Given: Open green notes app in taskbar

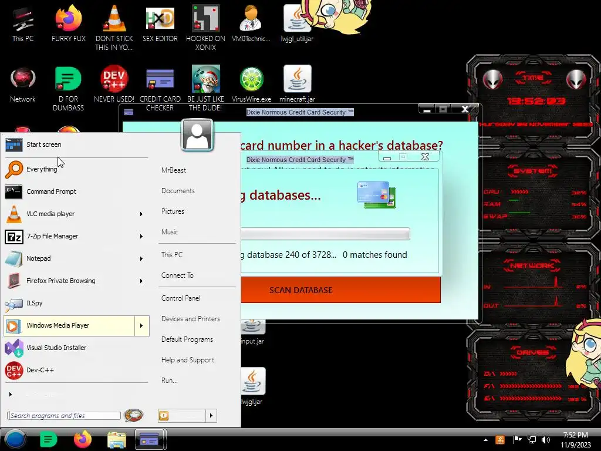Looking at the screenshot, I should coord(48,439).
